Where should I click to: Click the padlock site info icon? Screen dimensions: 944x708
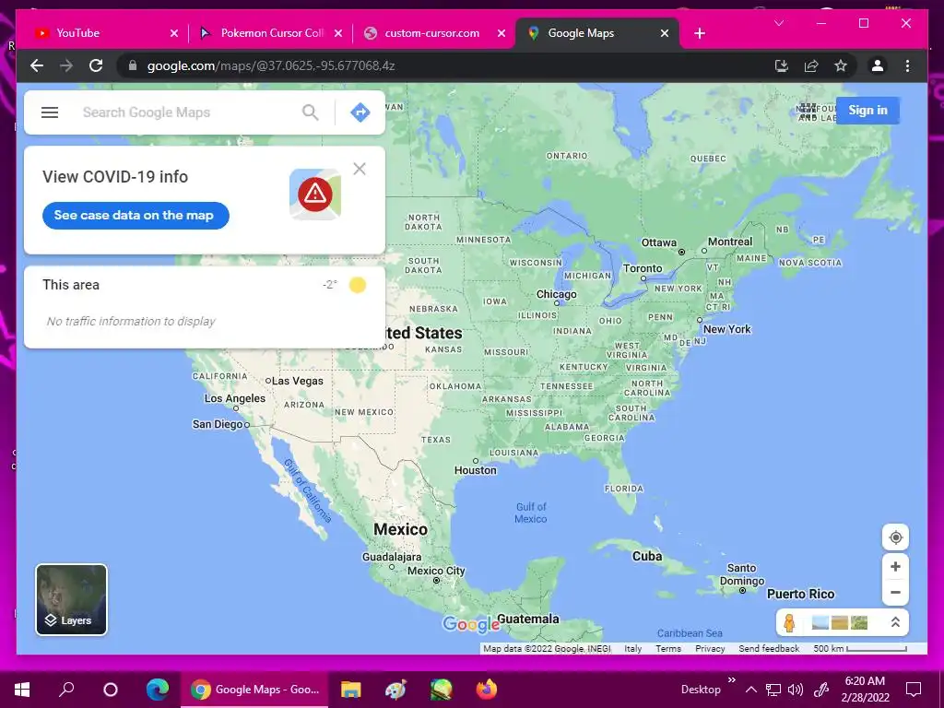click(133, 65)
